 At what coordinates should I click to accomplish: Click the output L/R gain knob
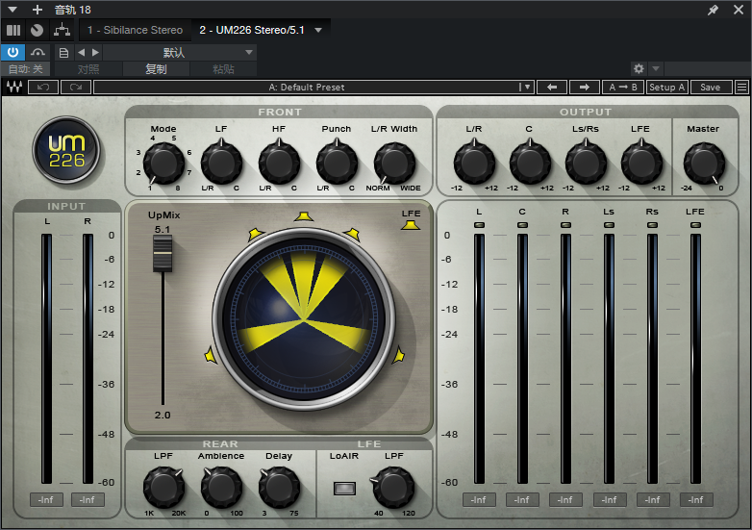click(x=474, y=163)
